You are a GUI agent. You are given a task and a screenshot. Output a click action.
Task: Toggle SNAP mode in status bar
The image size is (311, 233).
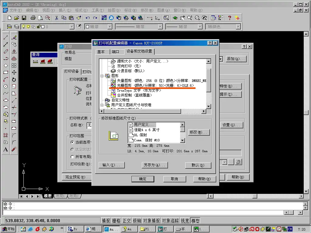[106, 221]
